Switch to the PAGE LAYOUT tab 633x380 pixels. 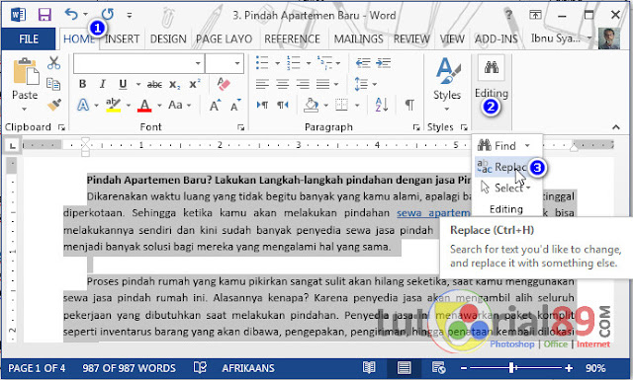(x=225, y=39)
